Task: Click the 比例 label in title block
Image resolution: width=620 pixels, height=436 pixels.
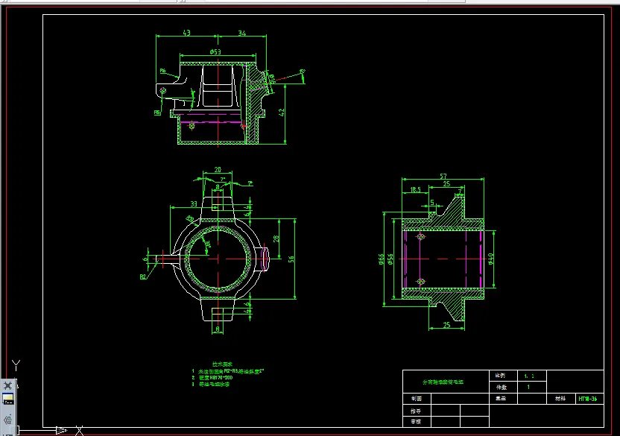Action: point(500,375)
